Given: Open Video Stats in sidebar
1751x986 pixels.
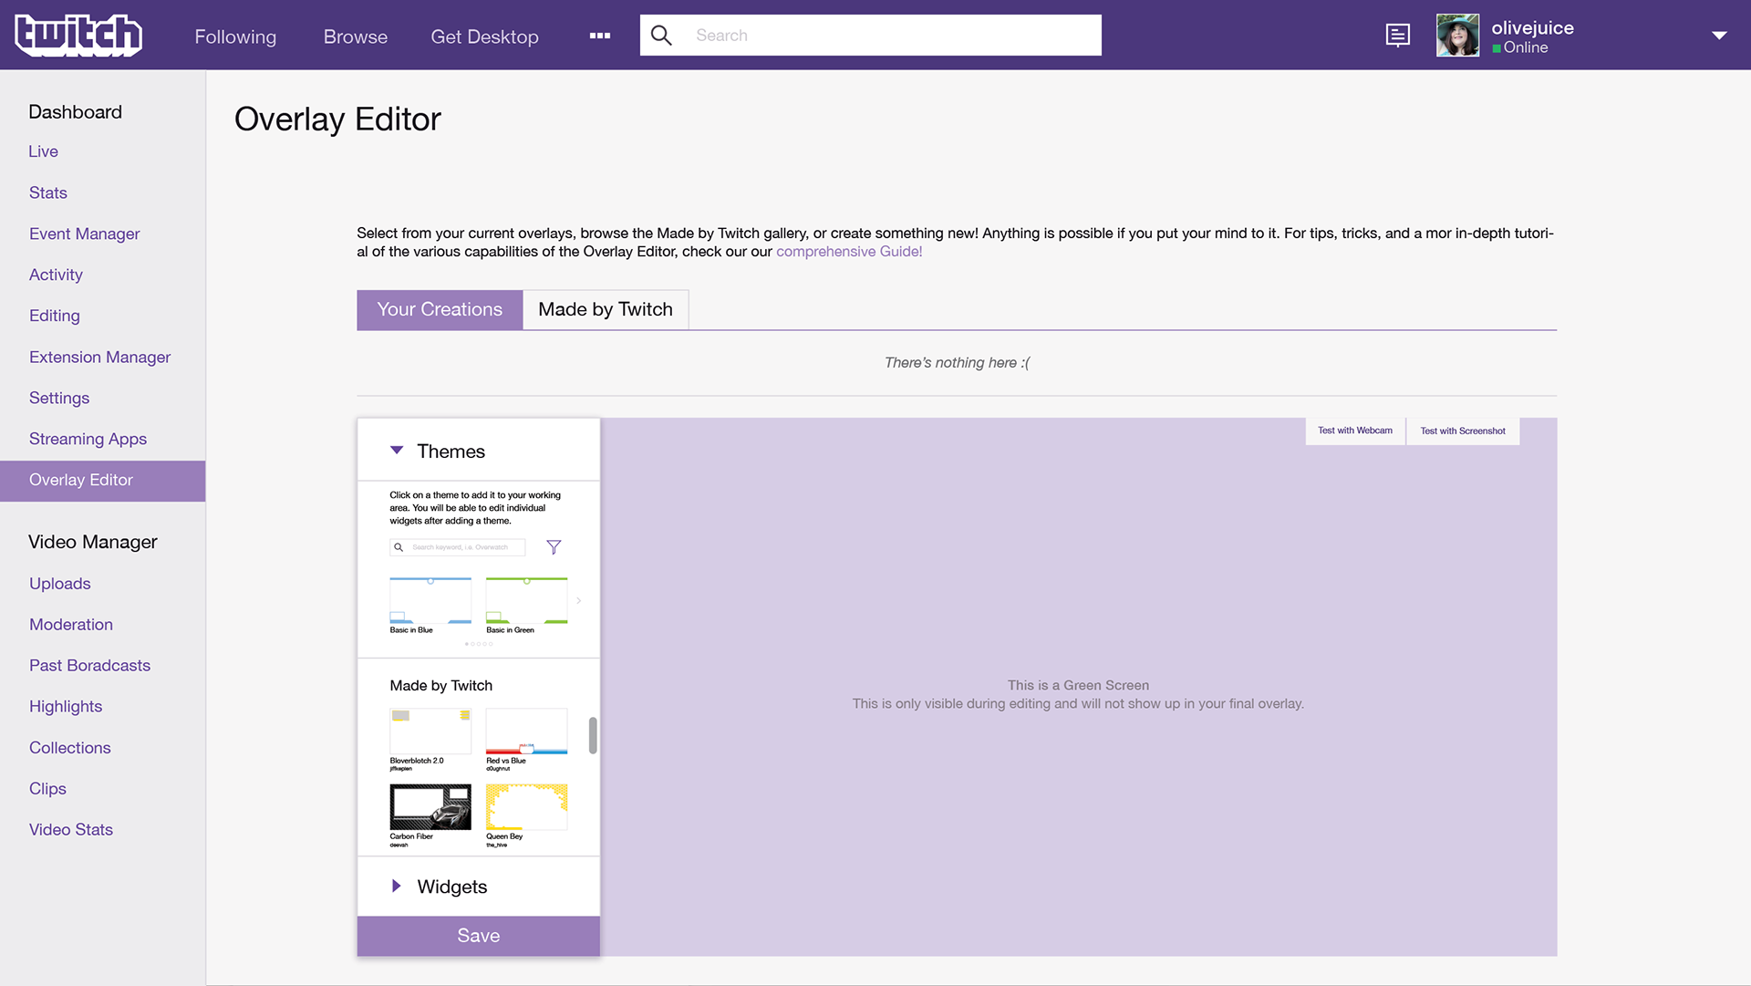Looking at the screenshot, I should 71,830.
